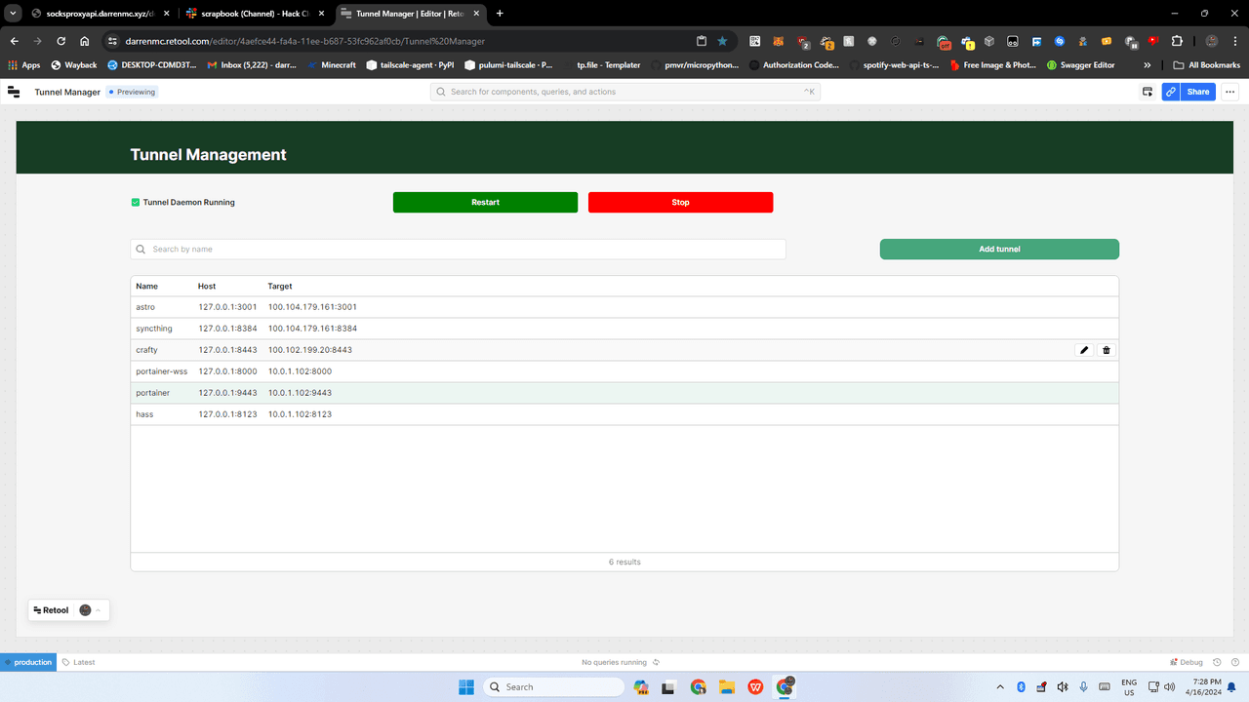Bookmark star icon in address bar

[722, 42]
